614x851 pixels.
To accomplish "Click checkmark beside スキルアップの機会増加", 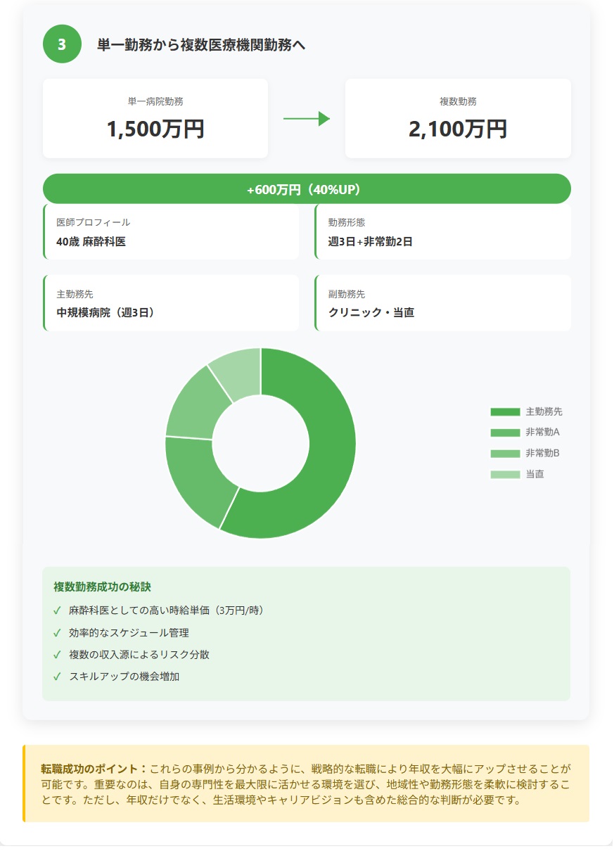I will coord(57,677).
